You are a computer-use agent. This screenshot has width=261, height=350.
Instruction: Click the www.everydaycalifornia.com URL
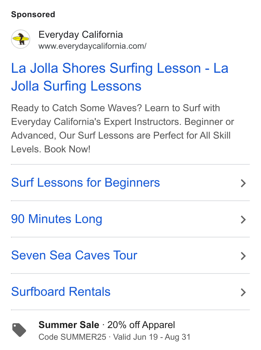tap(92, 46)
